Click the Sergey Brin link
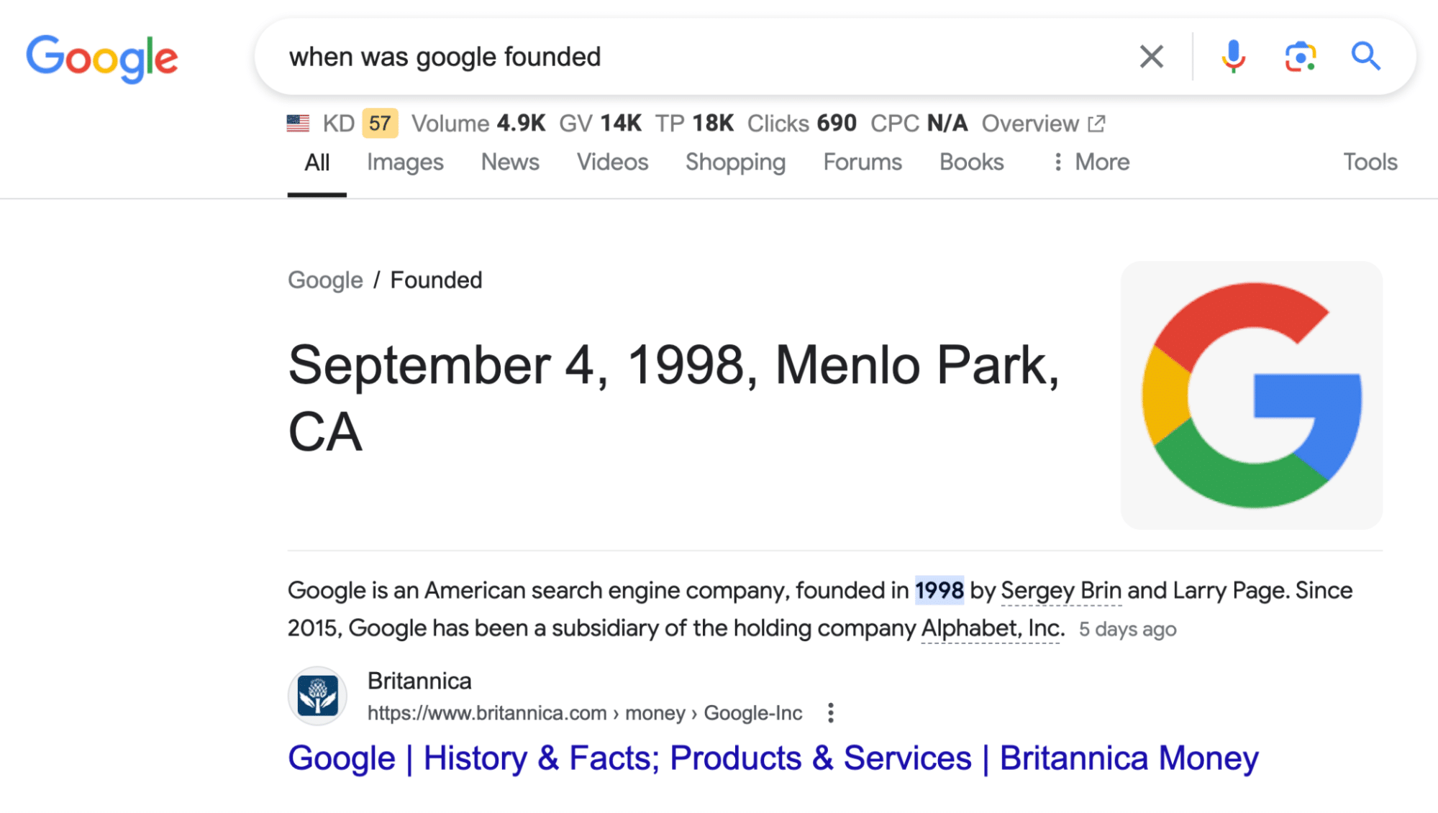This screenshot has width=1438, height=813. pos(1060,591)
